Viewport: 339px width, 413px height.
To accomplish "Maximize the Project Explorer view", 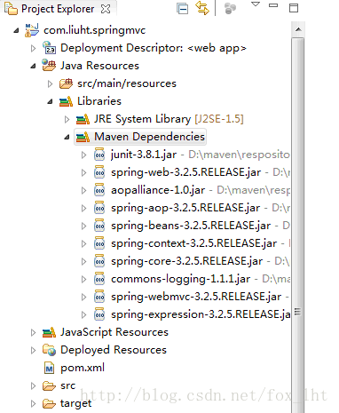I will [294, 8].
